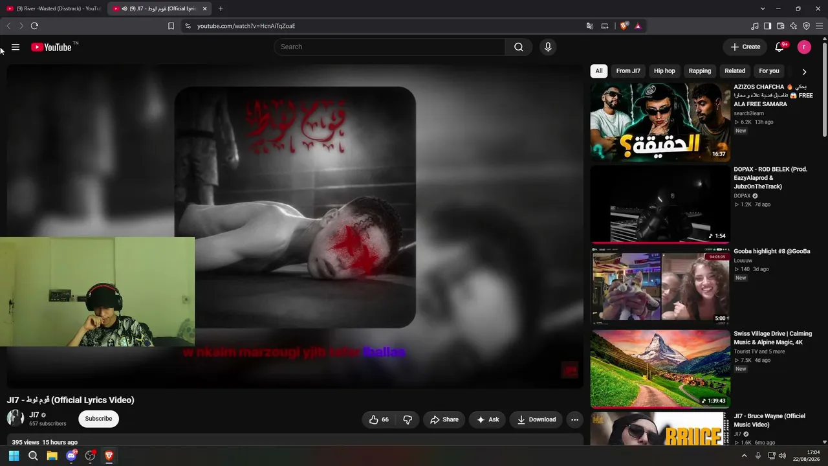828x466 pixels.
Task: Open AZIZOS CHAFCHA video thumbnail
Action: tap(660, 122)
